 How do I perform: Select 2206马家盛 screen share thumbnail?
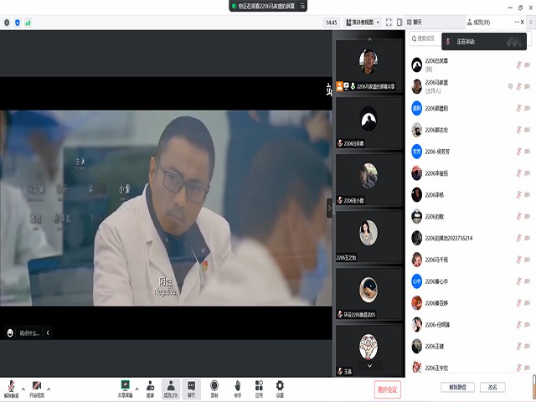click(368, 66)
